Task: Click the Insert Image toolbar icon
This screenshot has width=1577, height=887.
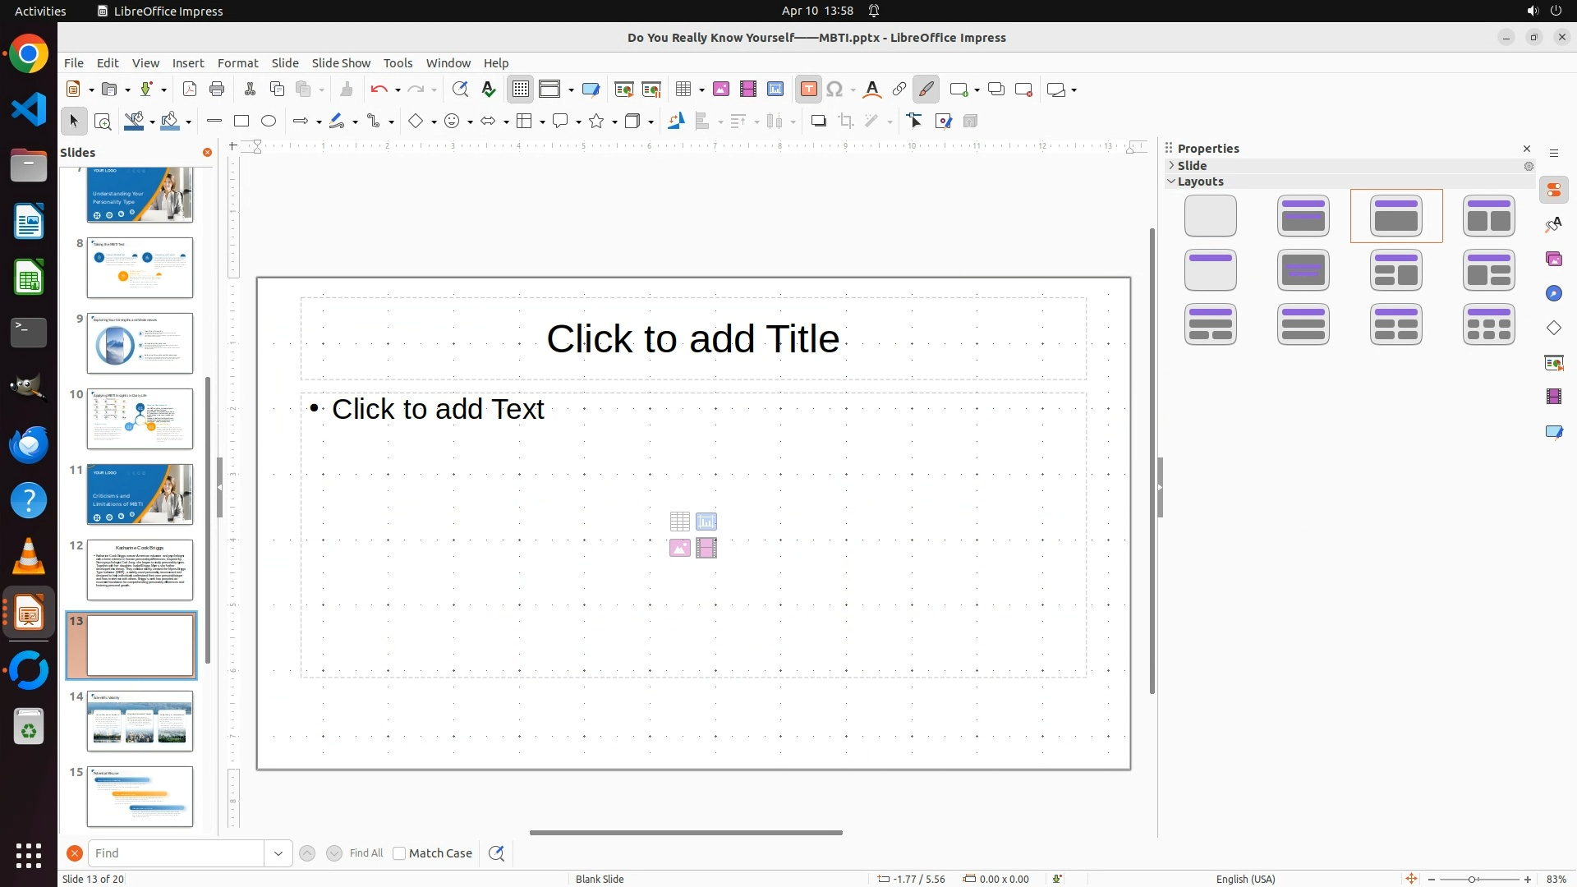Action: coord(721,90)
